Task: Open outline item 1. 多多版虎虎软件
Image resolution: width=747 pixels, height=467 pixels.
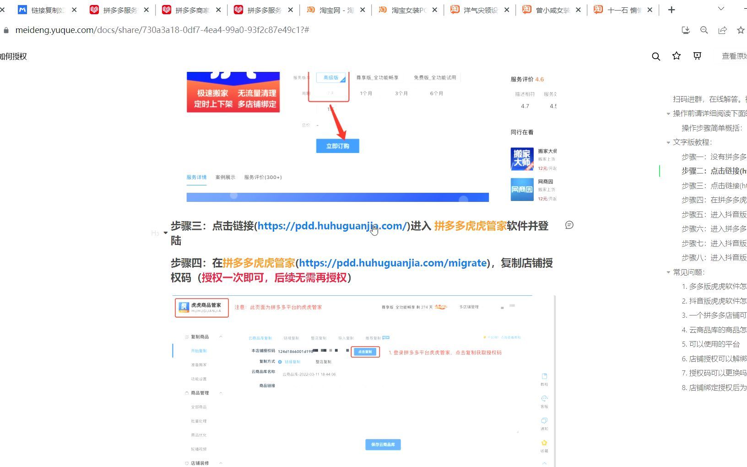Action: pos(714,286)
